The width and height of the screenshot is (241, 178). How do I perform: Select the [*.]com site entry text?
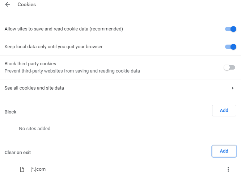(x=38, y=169)
